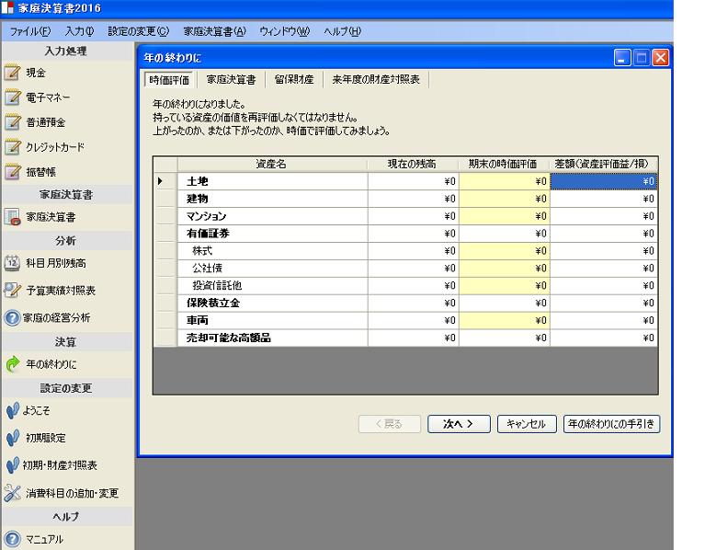This screenshot has width=705, height=550.
Task: Select the 車両 row header
Action: [164, 321]
